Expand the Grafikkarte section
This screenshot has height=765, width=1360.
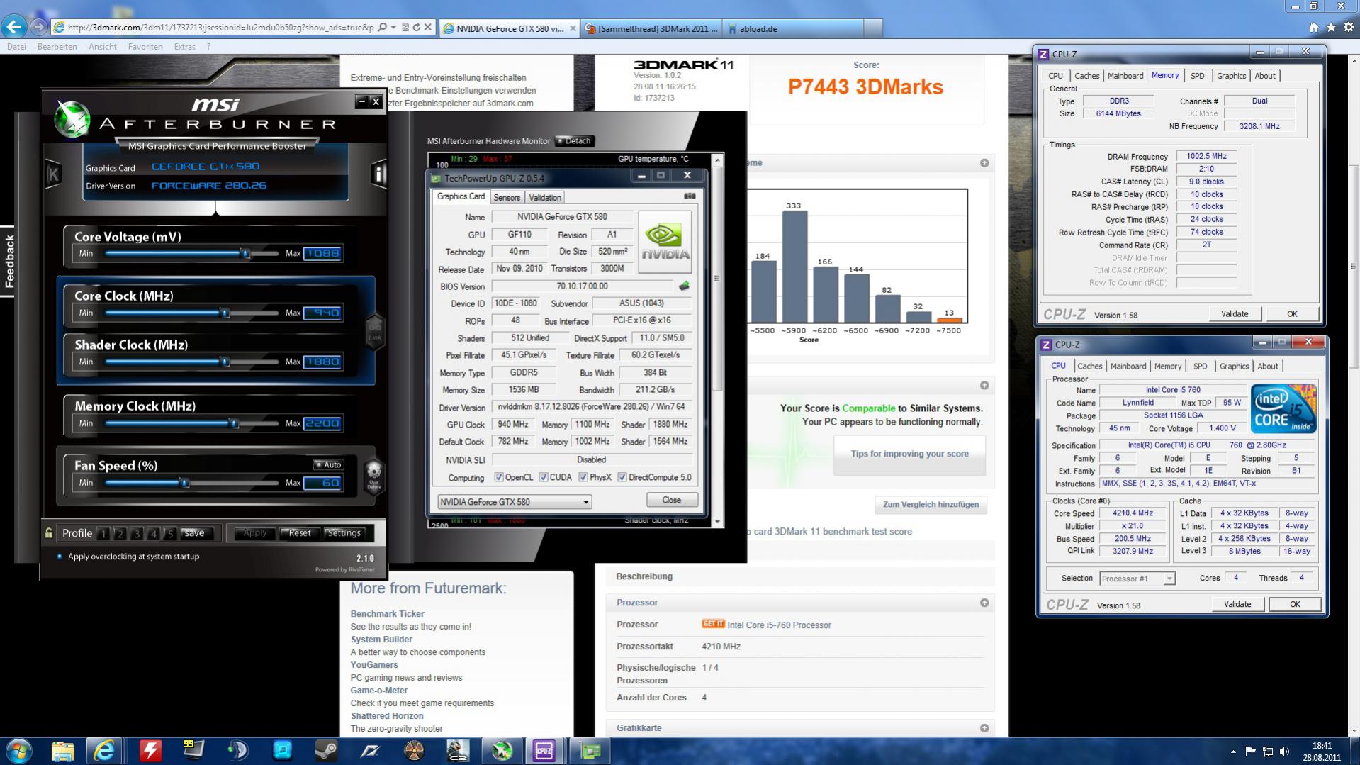[984, 728]
